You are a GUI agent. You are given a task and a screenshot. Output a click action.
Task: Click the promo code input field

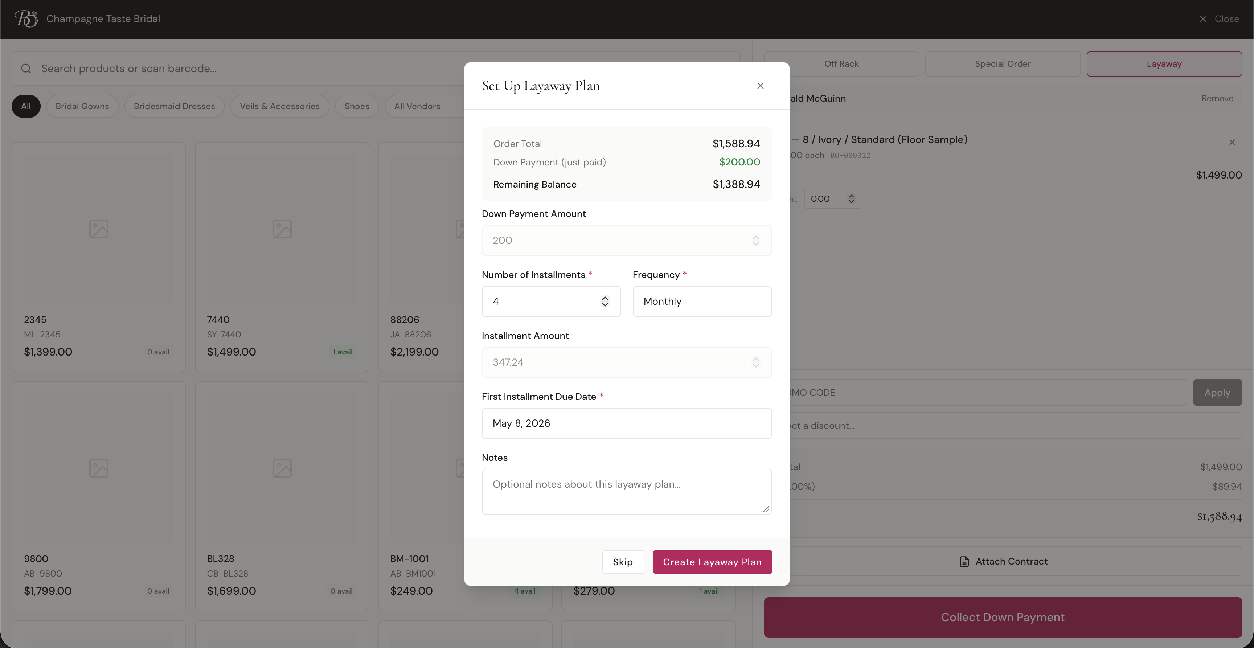(987, 393)
